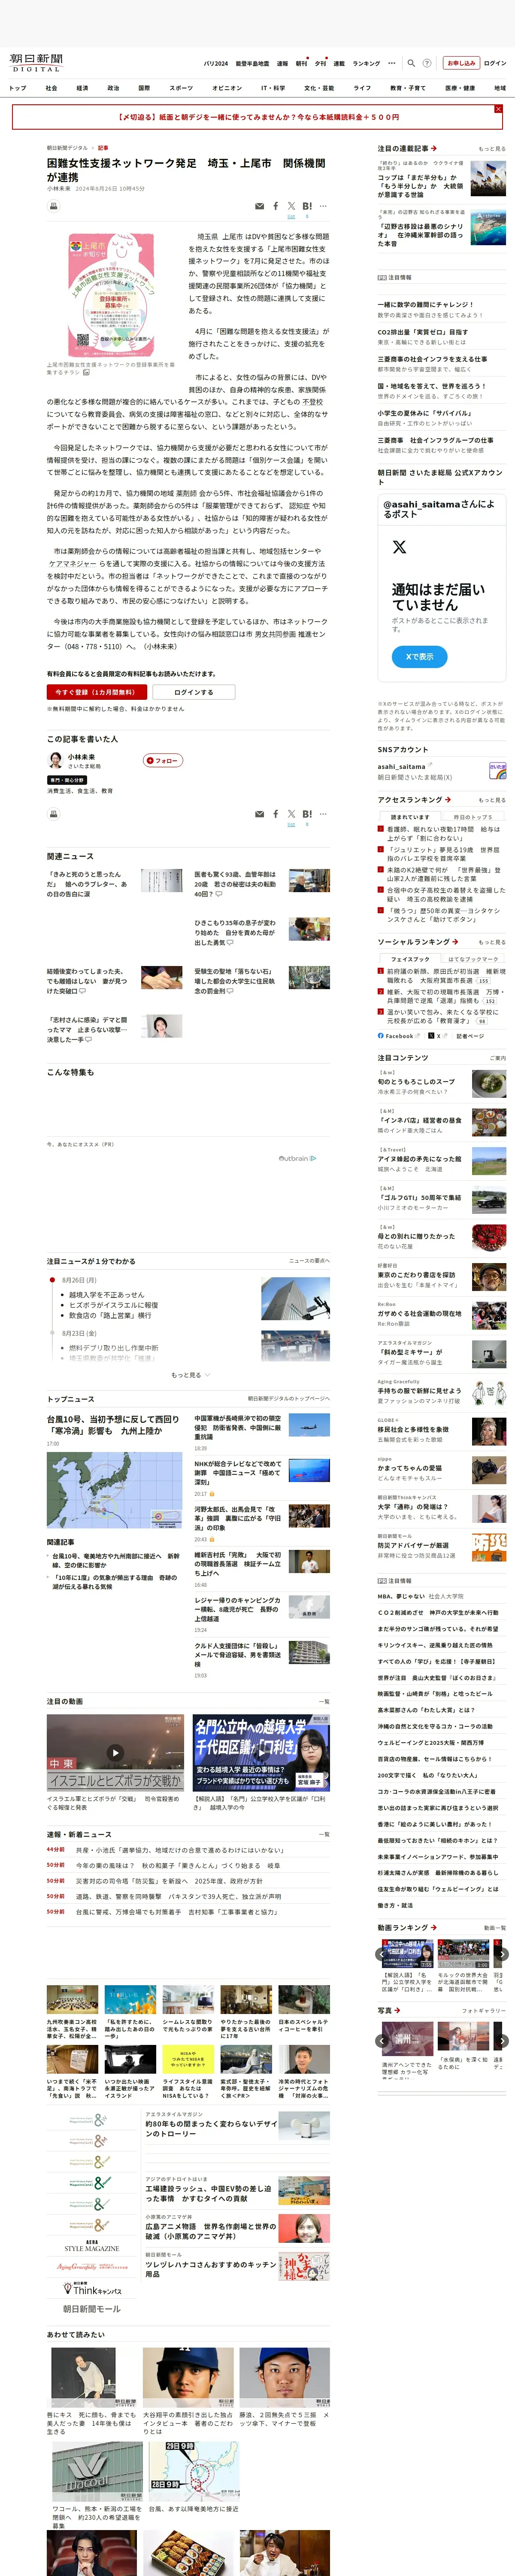Click the ログインする button
The image size is (515, 2576).
click(x=194, y=692)
